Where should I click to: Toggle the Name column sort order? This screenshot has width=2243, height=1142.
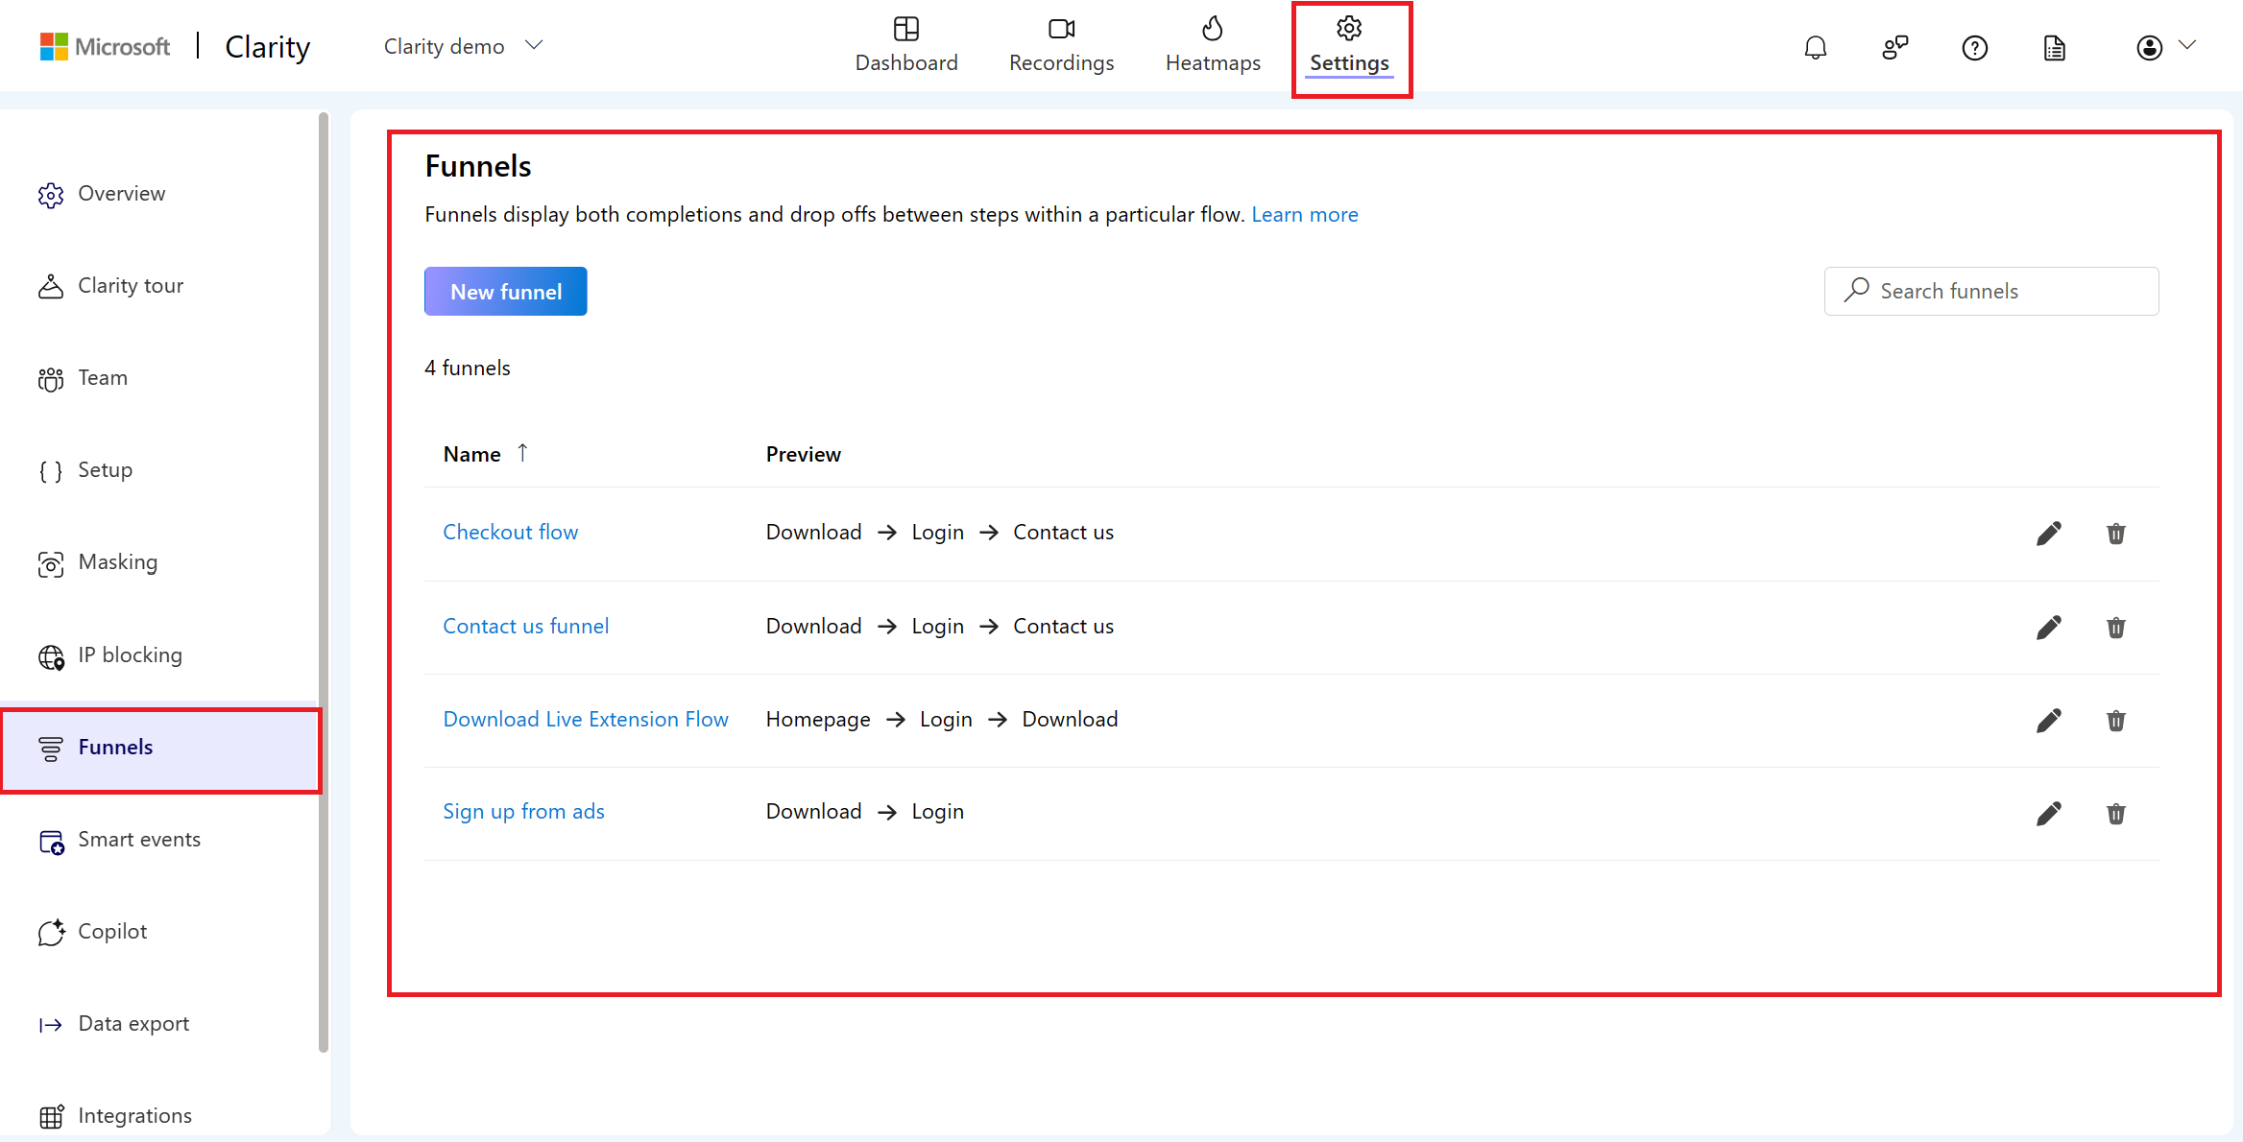click(x=523, y=452)
